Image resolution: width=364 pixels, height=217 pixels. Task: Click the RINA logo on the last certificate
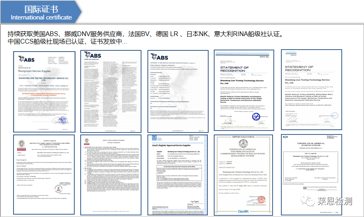click(x=285, y=137)
